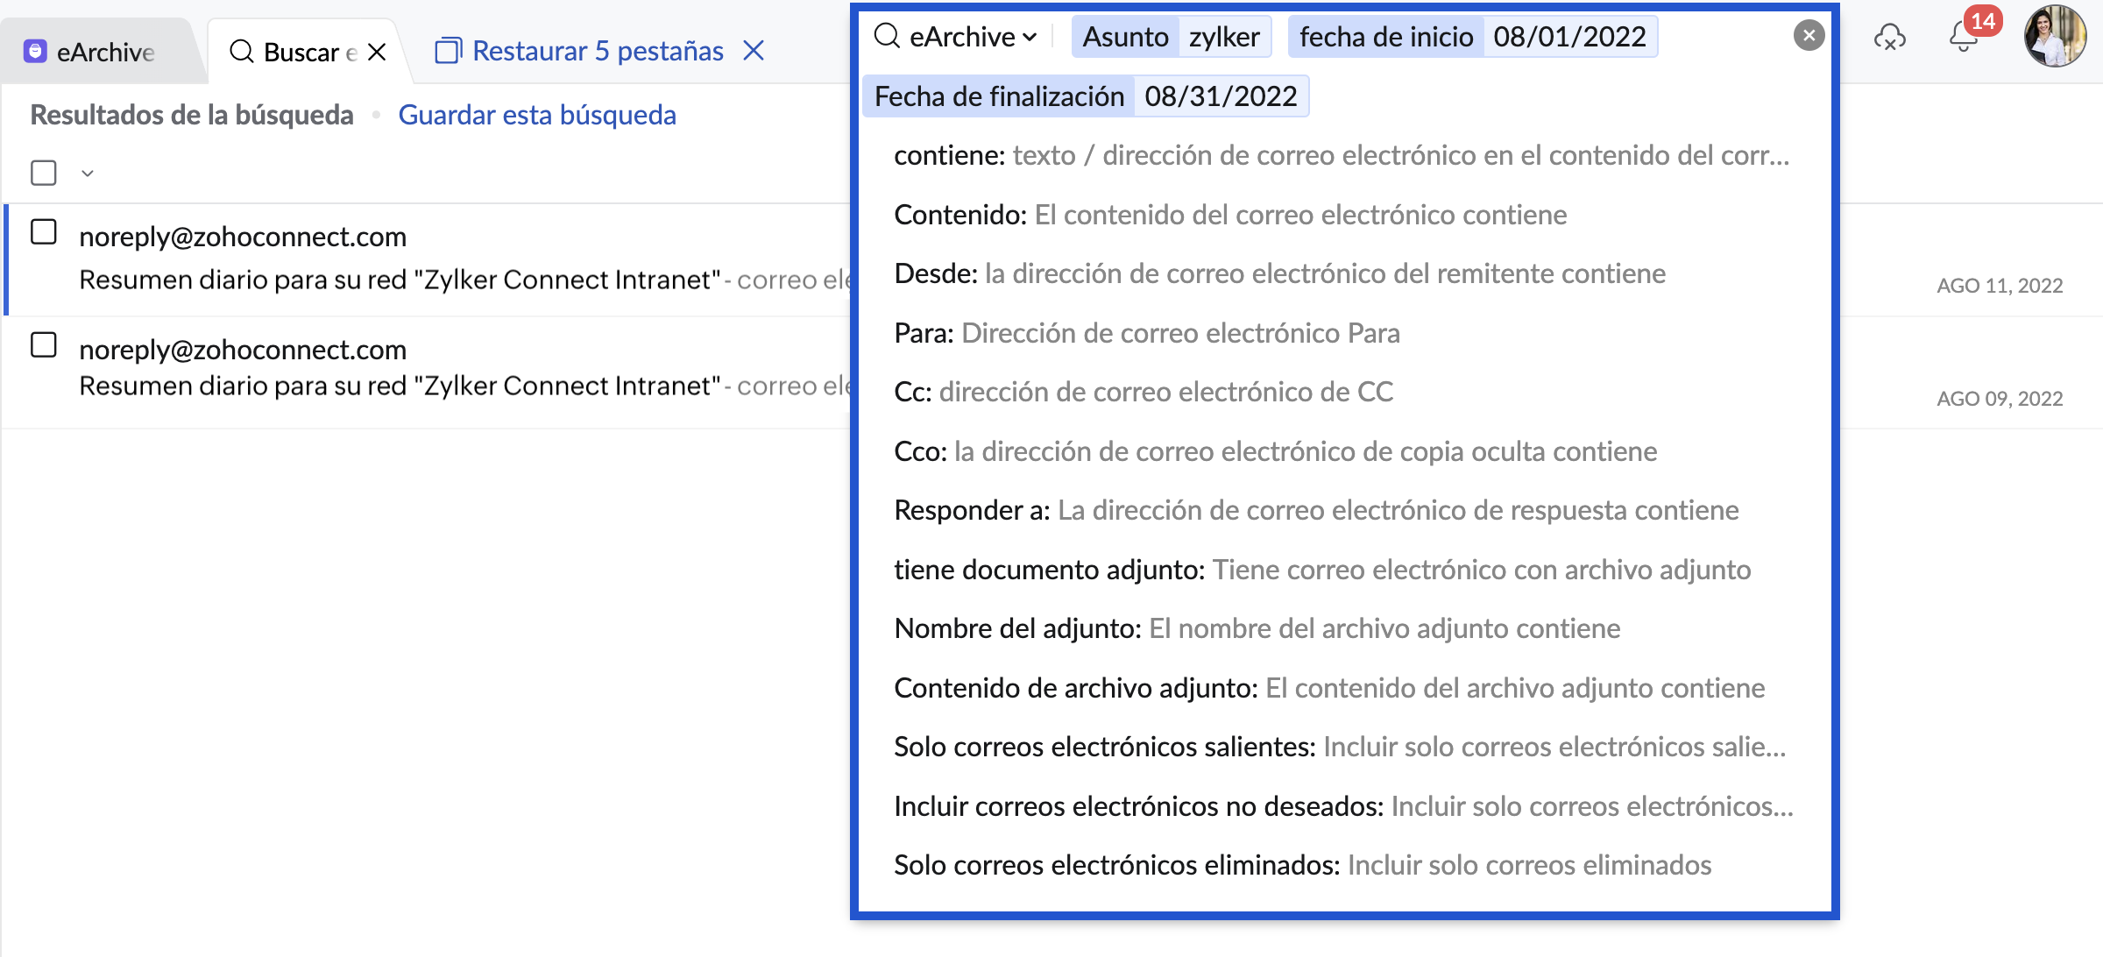Expand the select-all chevron dropdown
The width and height of the screenshot is (2103, 957).
[x=87, y=174]
